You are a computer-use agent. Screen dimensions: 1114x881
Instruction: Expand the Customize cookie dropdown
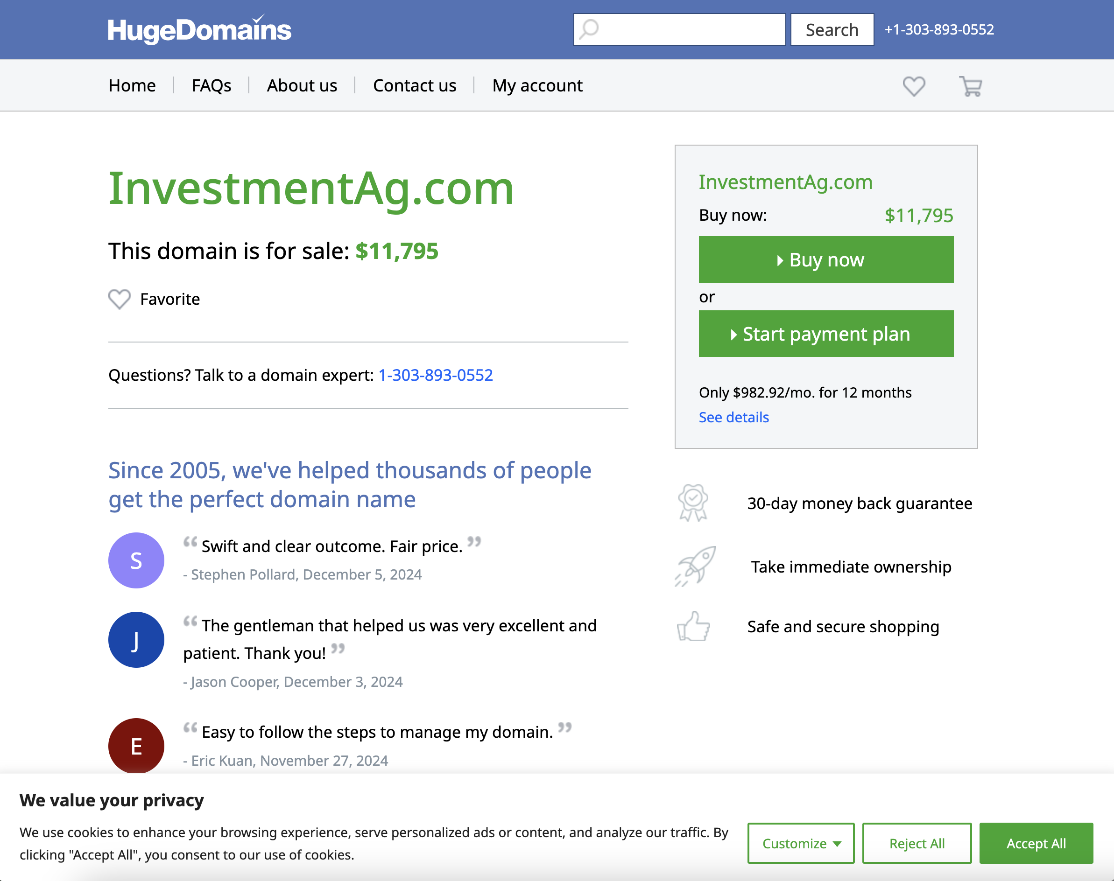pyautogui.click(x=801, y=843)
